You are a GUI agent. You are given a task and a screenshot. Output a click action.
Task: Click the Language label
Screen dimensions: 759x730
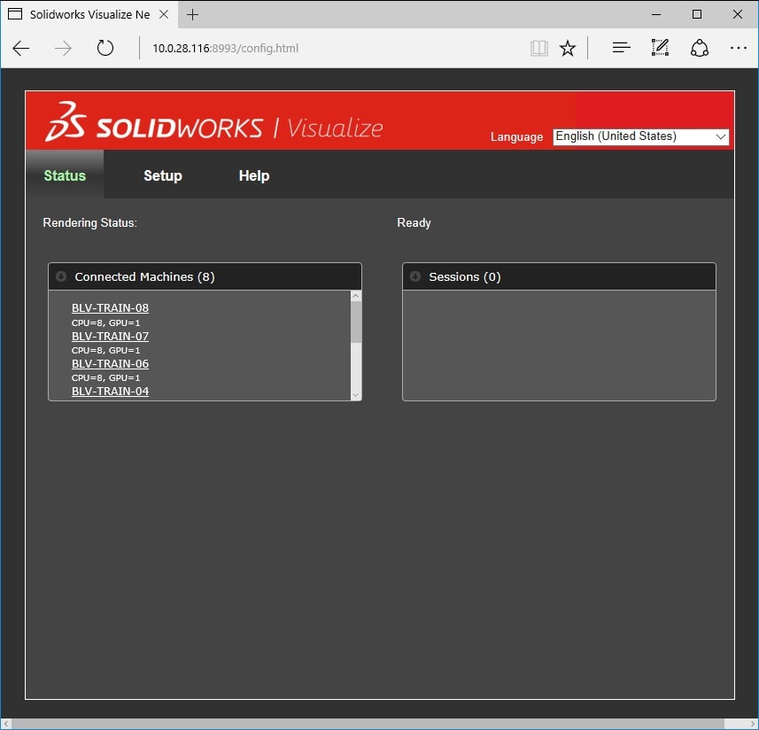[516, 137]
